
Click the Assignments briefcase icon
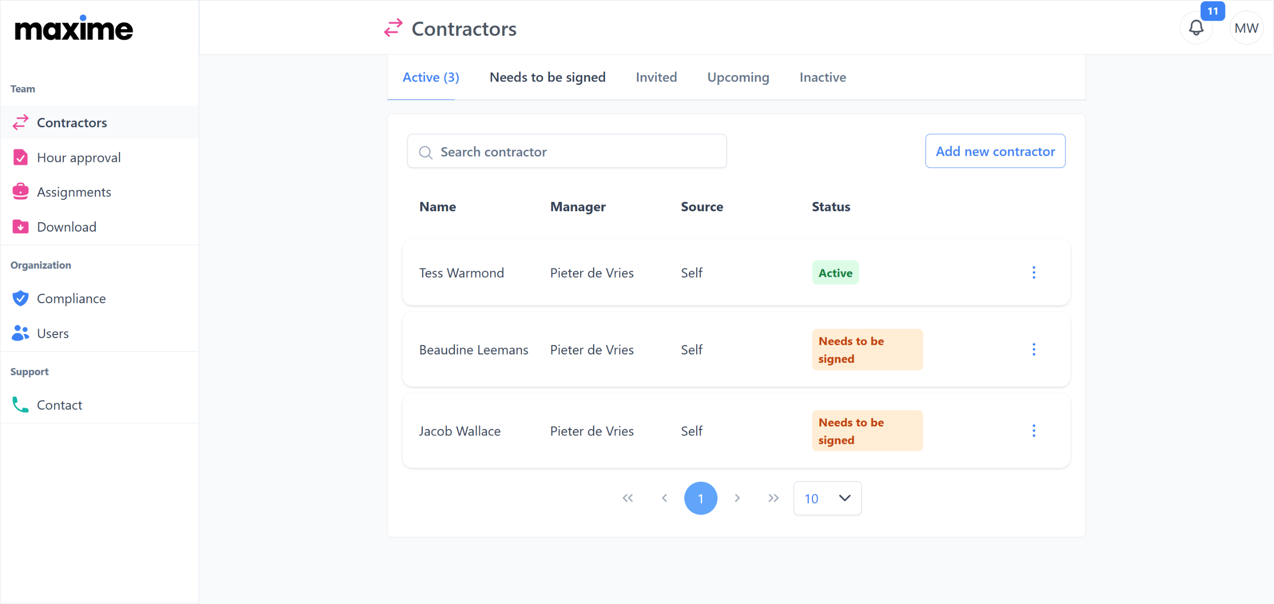[20, 192]
